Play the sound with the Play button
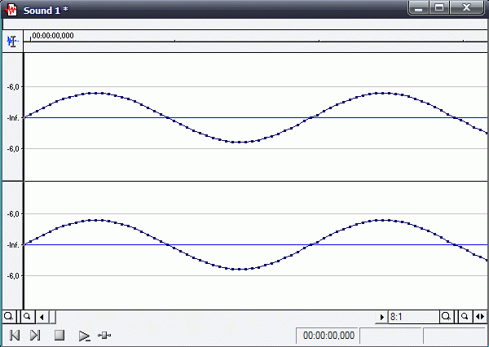The width and height of the screenshot is (489, 347). pyautogui.click(x=83, y=335)
